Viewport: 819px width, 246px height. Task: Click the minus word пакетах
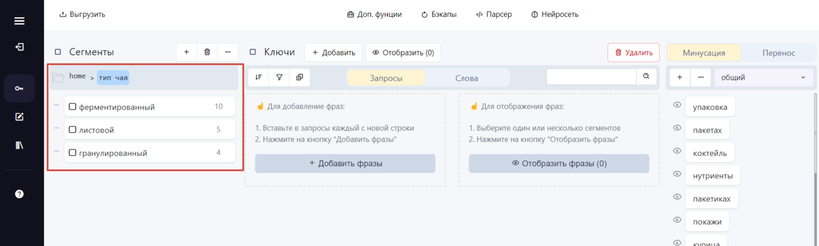coord(707,130)
